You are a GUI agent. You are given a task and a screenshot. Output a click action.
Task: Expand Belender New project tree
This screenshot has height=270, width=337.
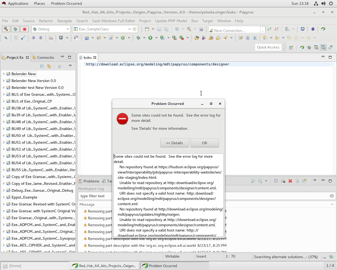(x=4, y=74)
